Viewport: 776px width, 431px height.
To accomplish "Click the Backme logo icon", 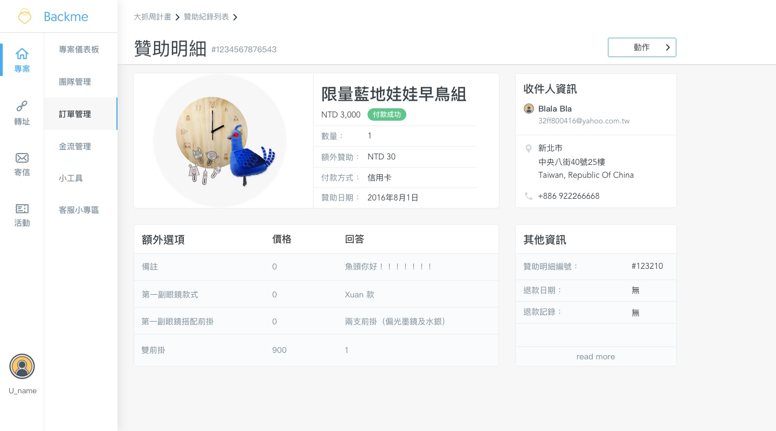I will click(x=25, y=16).
